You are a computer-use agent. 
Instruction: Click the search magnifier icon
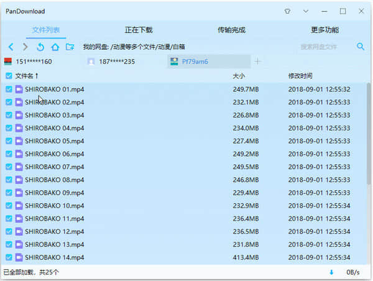coord(361,47)
